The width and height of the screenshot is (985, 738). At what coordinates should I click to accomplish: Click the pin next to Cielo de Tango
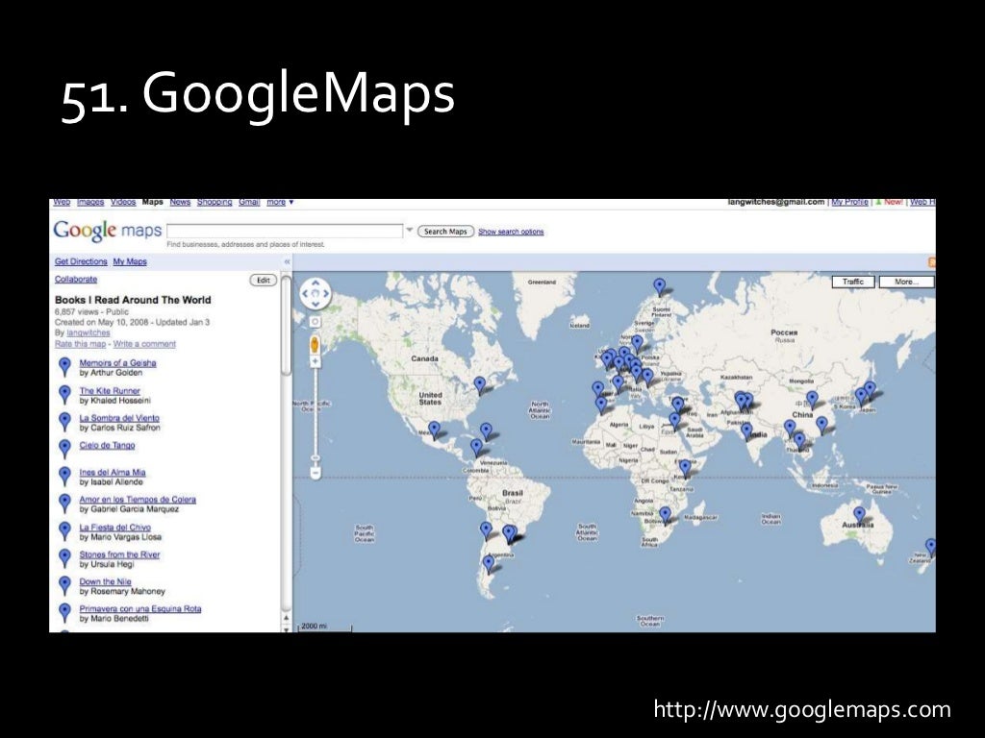click(64, 448)
